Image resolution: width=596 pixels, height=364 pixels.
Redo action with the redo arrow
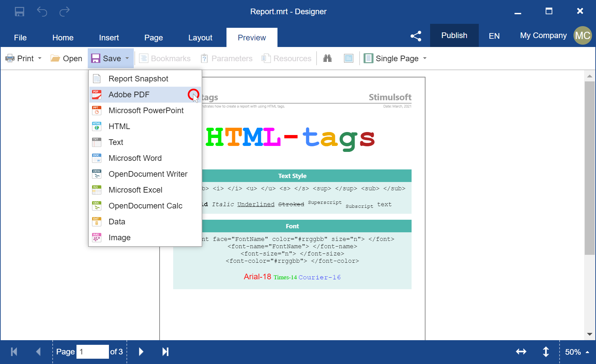(x=65, y=12)
